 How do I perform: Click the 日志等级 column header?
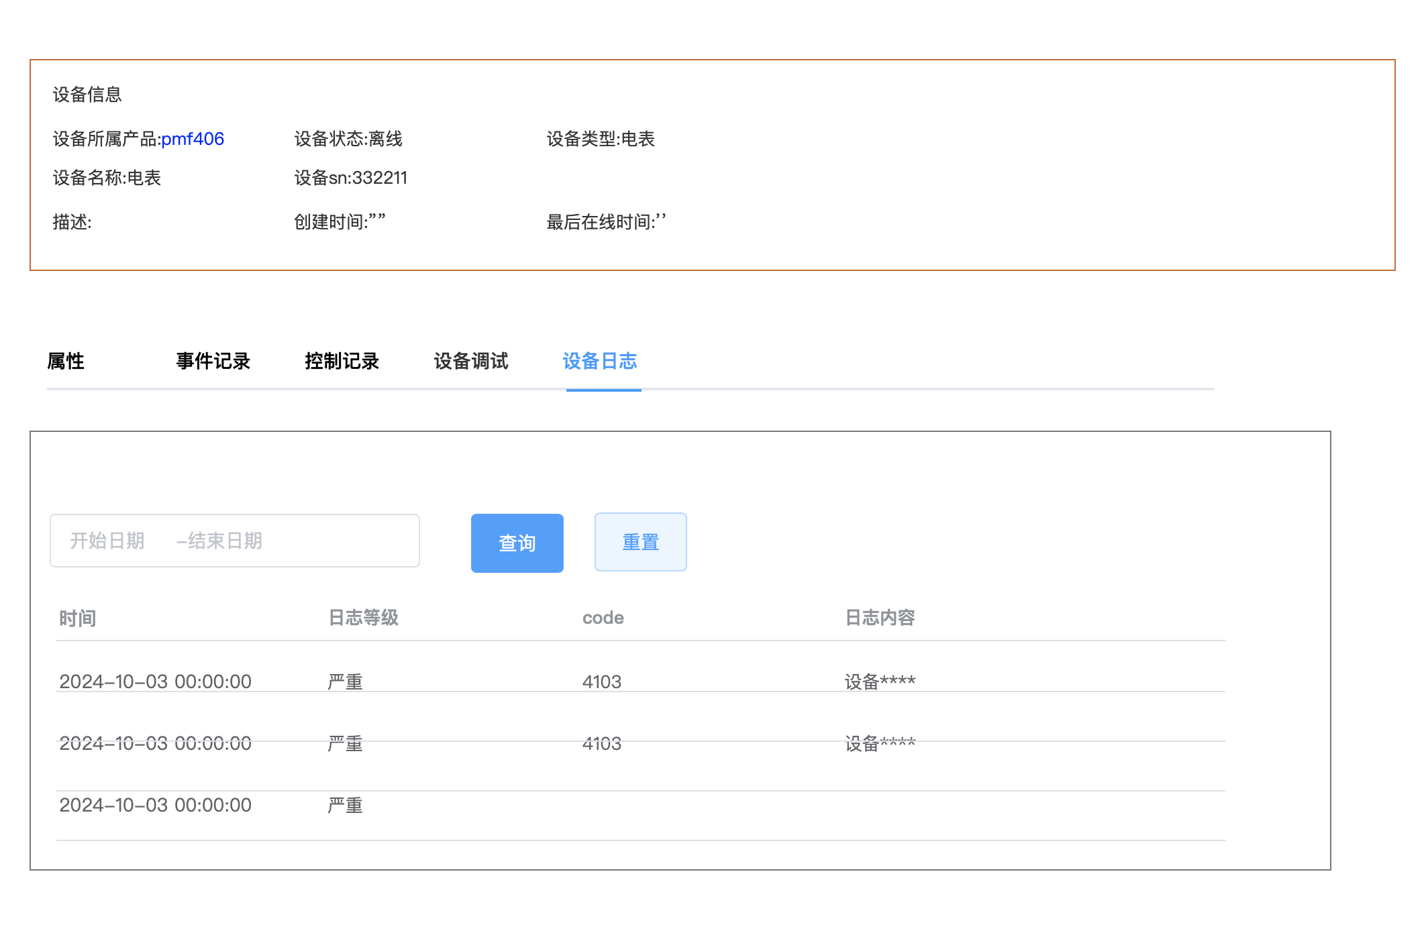coord(363,618)
